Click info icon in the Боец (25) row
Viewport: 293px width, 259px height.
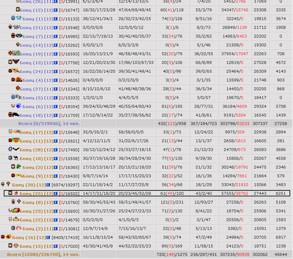(55, 194)
